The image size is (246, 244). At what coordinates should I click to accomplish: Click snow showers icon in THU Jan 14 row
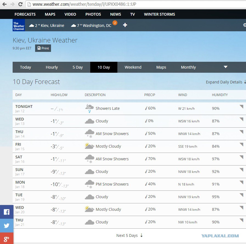[x=89, y=134]
